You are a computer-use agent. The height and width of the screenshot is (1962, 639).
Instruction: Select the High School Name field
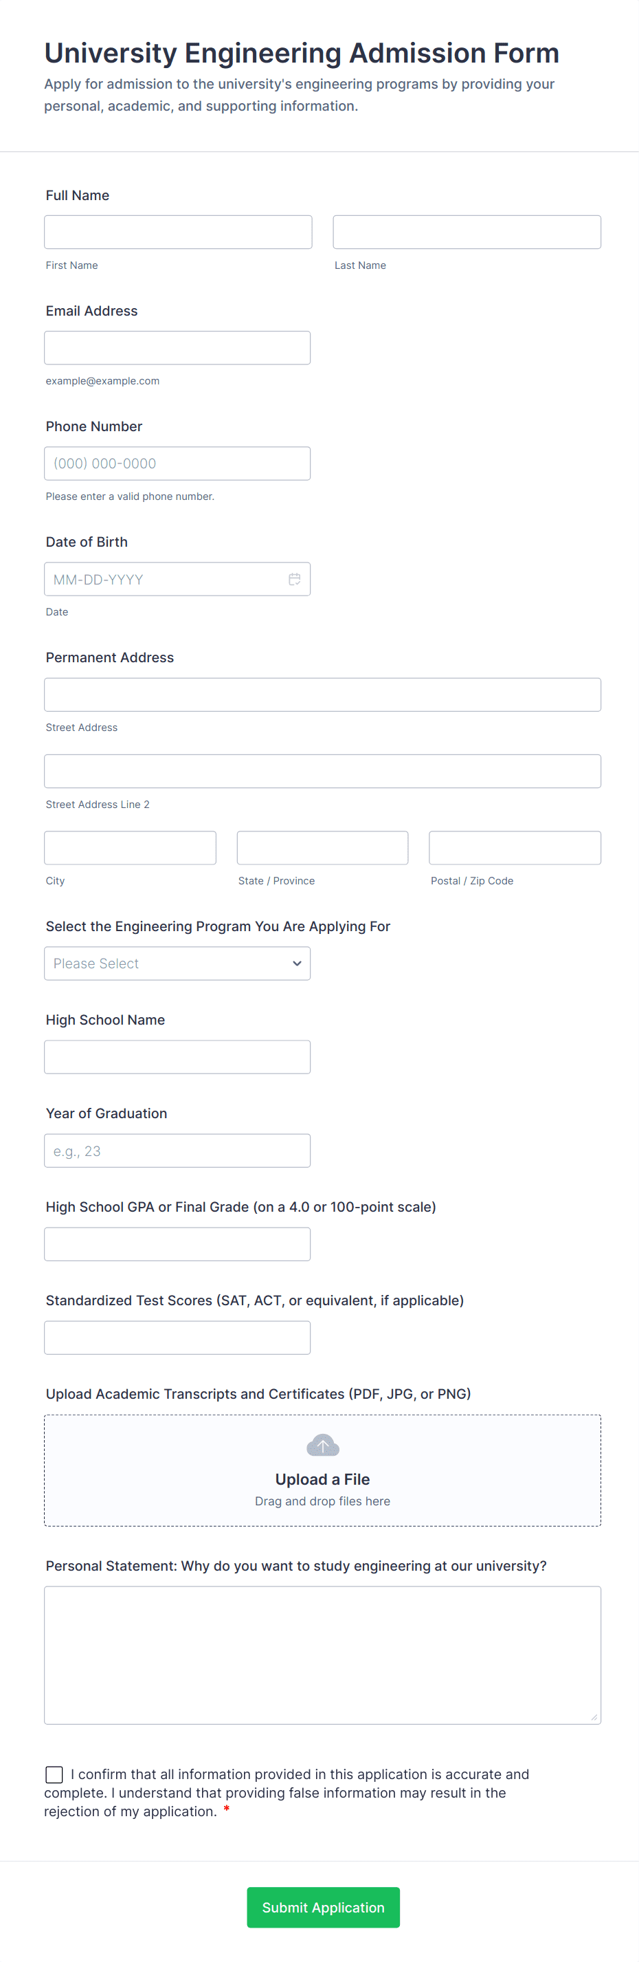coord(177,1056)
